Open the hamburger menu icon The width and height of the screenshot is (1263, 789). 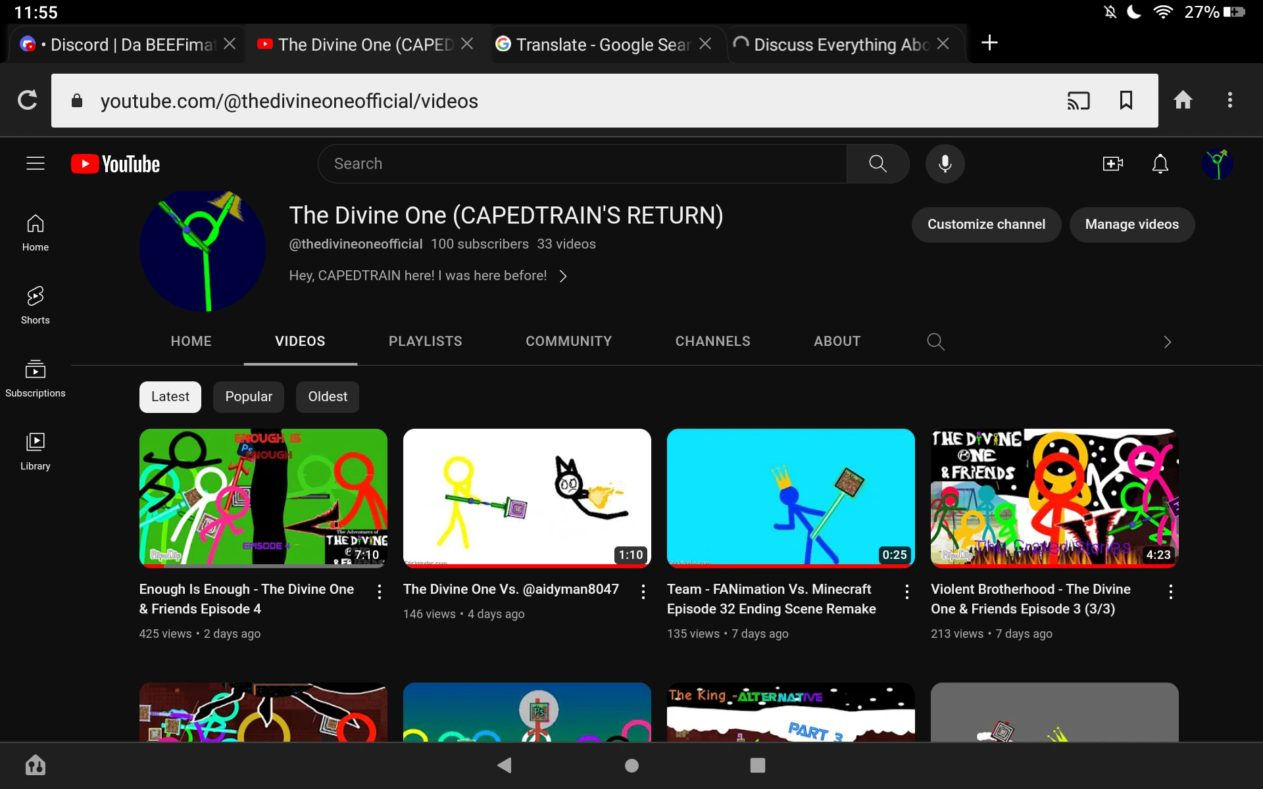pos(35,164)
